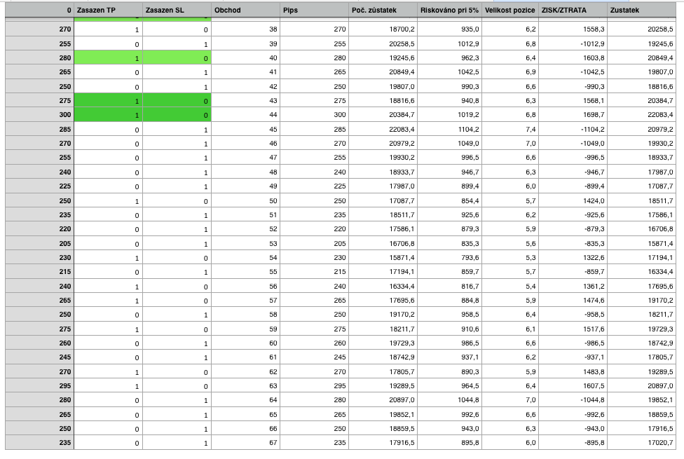This screenshot has width=684, height=459.
Task: Select Zustatek value 20897,0 in trade 63 row
Action: [642, 385]
